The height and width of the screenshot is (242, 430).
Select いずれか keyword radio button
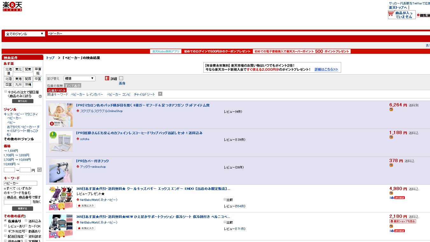[x=18, y=188]
